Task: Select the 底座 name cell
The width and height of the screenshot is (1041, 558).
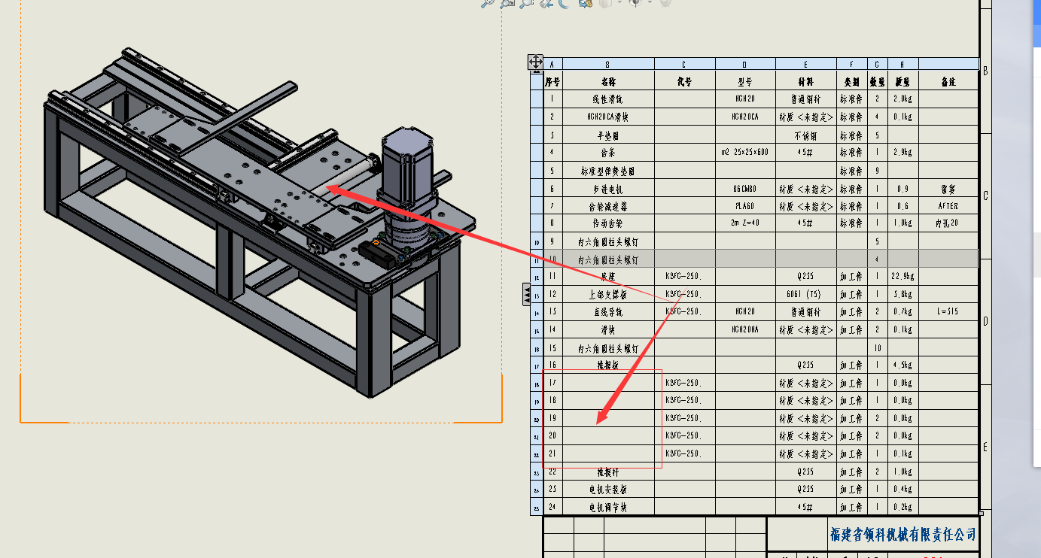Action: tap(608, 277)
